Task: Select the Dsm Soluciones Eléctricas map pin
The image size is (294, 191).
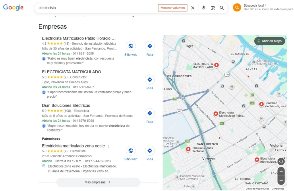Action: (188, 149)
